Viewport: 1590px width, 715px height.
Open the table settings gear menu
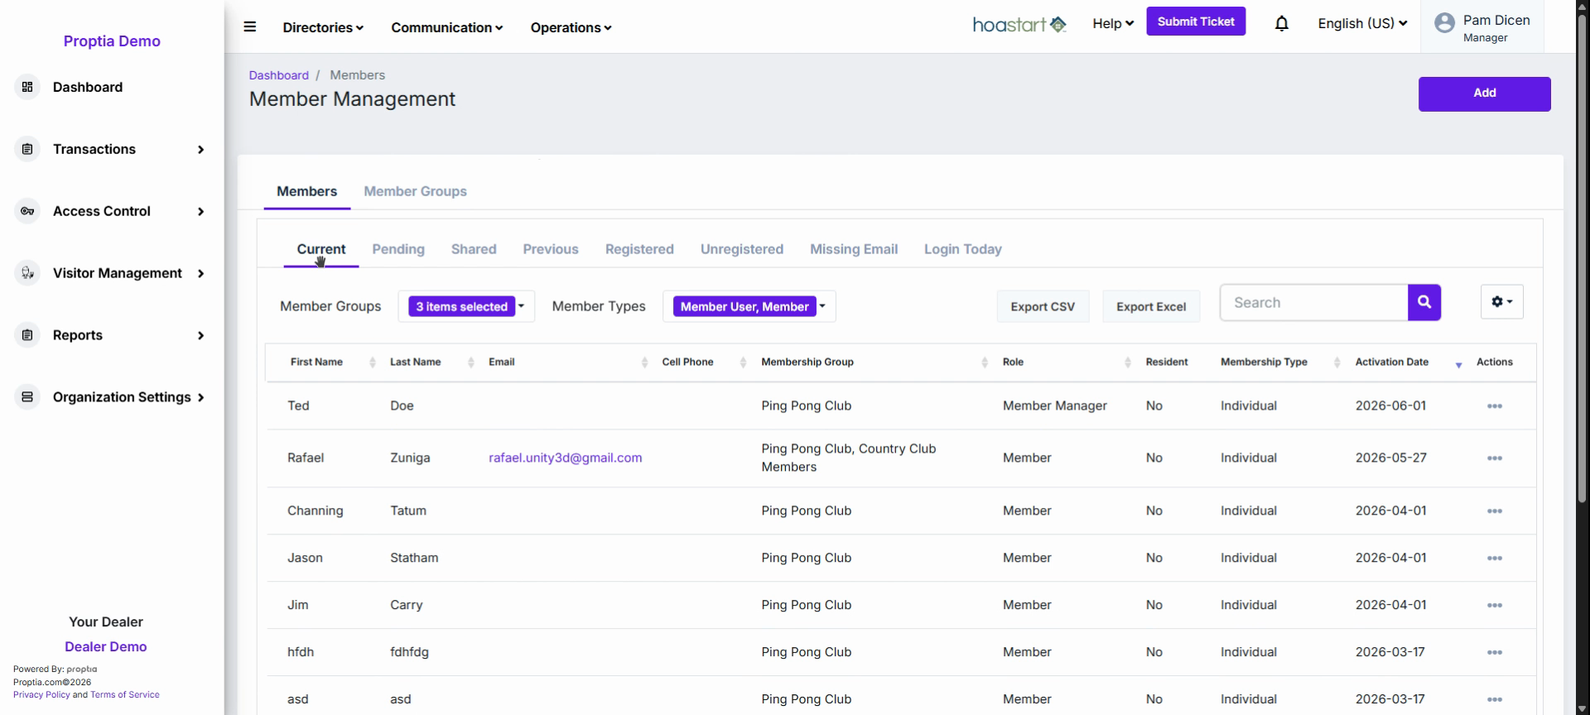tap(1501, 302)
